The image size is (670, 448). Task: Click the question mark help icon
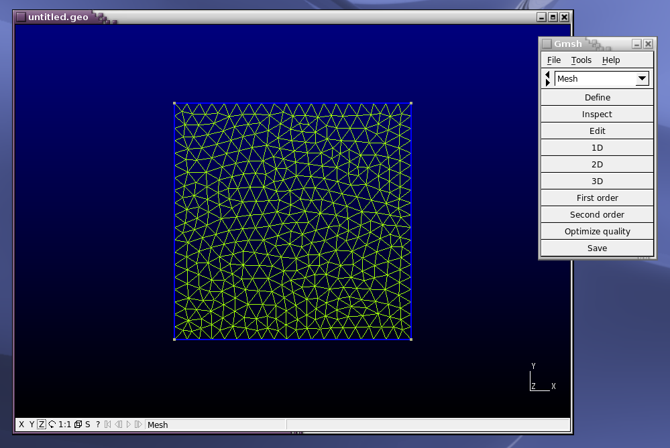pos(98,425)
